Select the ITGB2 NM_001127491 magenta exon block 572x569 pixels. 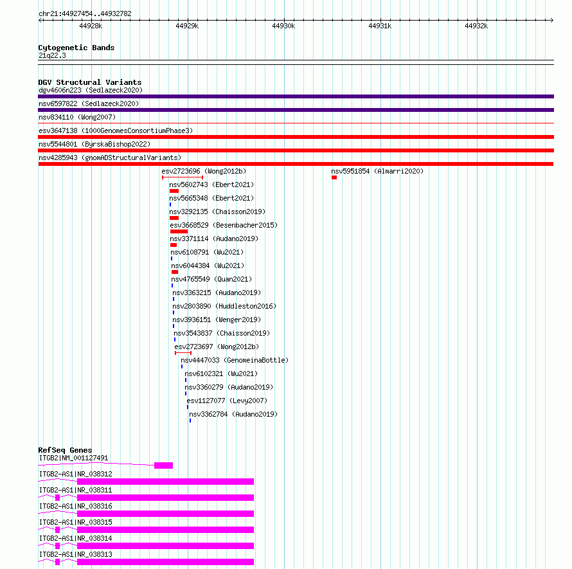(x=163, y=465)
